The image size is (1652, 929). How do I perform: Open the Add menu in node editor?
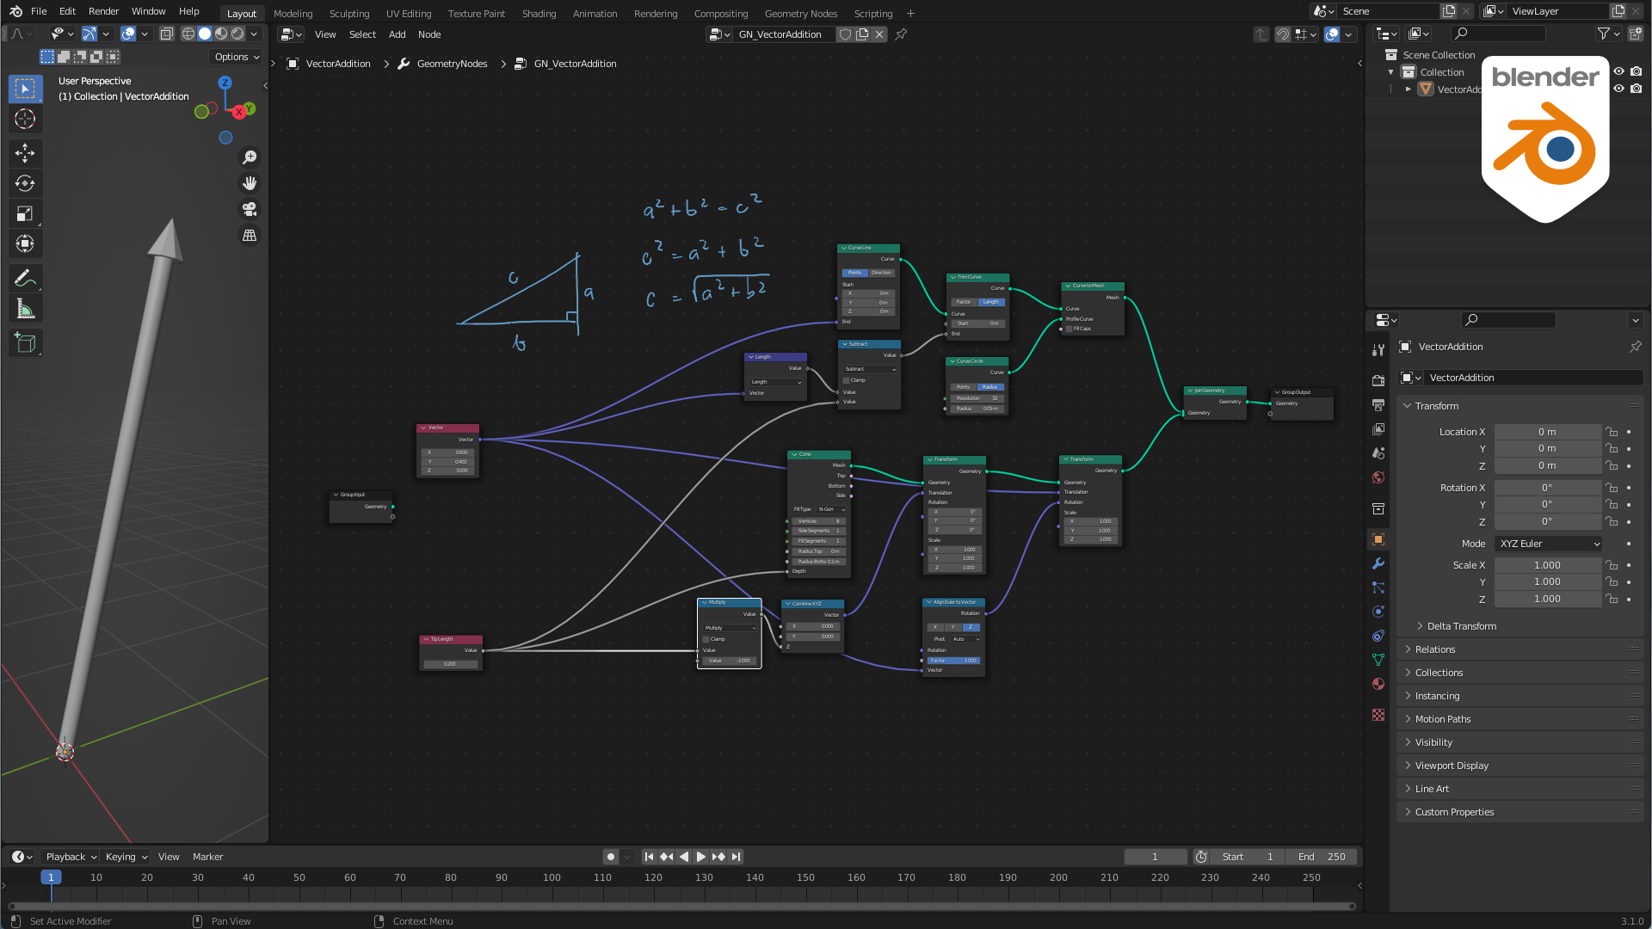397,34
